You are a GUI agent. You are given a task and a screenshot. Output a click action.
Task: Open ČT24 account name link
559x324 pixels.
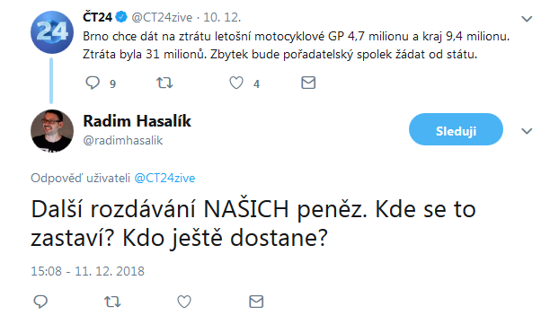click(97, 17)
